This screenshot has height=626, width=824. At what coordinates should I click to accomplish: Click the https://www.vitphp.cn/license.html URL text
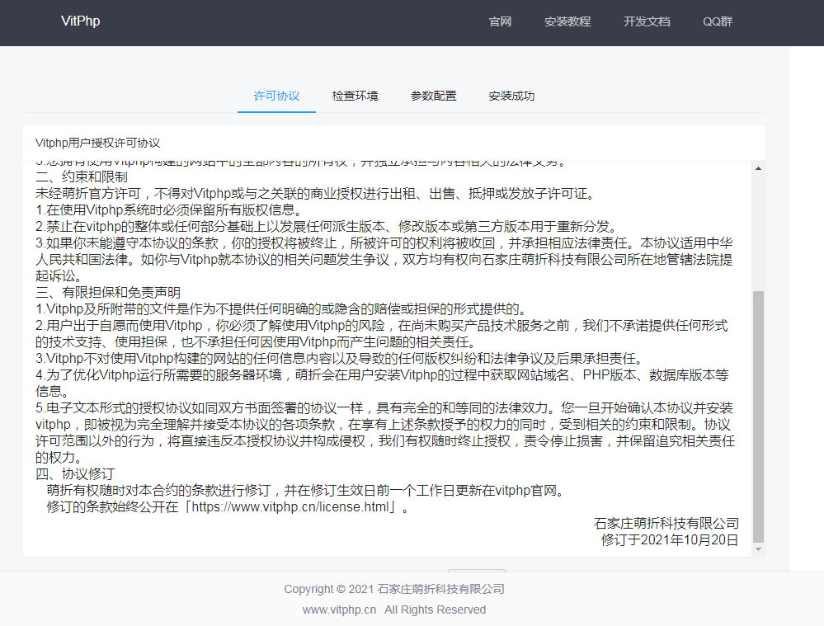[x=290, y=506]
